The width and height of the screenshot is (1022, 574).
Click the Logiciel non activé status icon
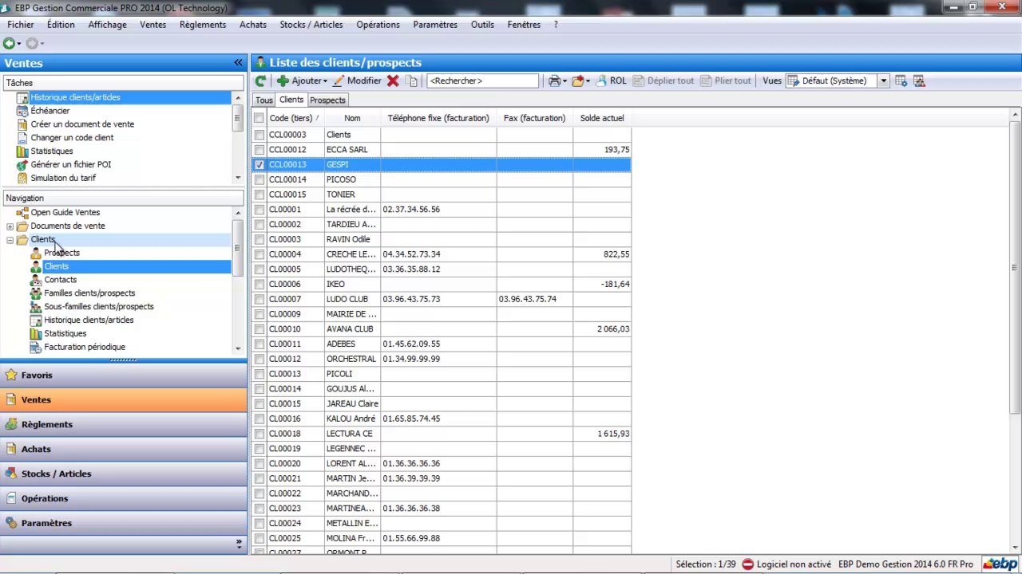point(748,564)
